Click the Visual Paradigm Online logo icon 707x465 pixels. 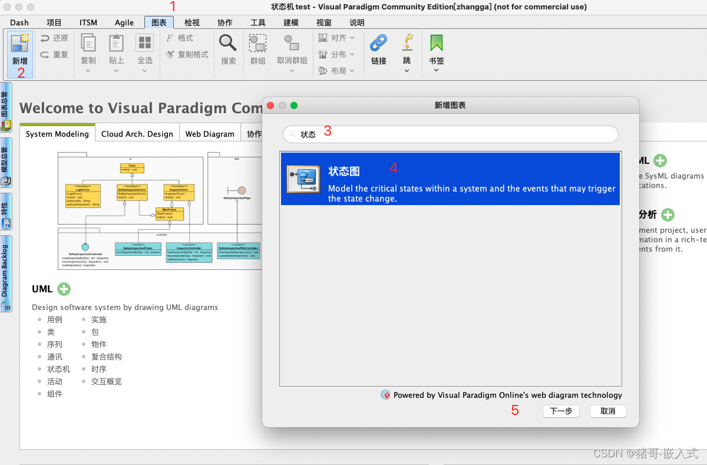(x=385, y=395)
